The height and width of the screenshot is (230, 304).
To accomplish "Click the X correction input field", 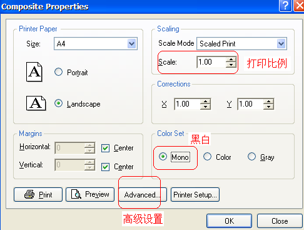I will tap(188, 104).
